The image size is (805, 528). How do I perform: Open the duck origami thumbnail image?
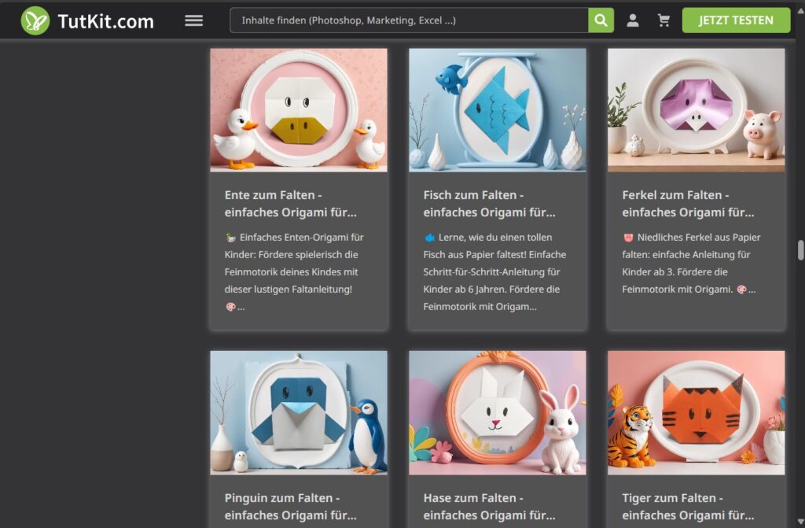tap(299, 110)
